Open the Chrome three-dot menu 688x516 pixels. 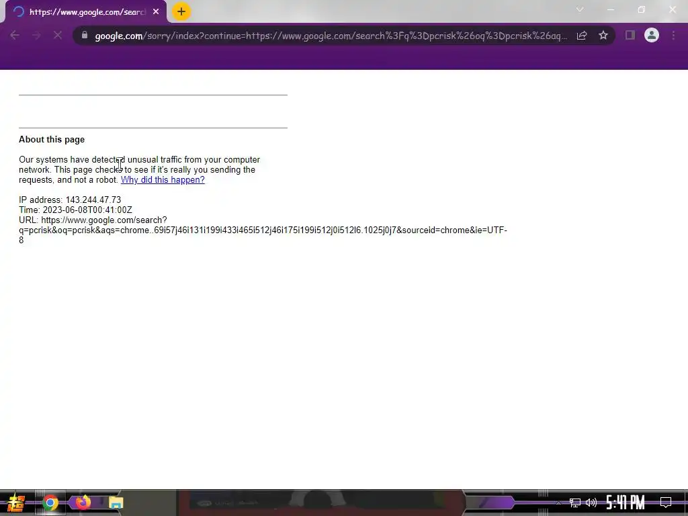click(673, 35)
